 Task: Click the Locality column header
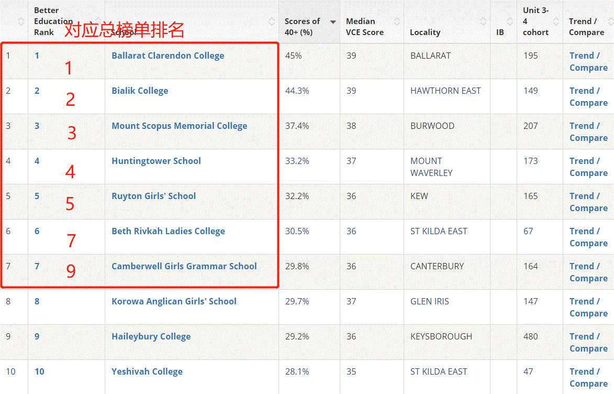point(425,32)
